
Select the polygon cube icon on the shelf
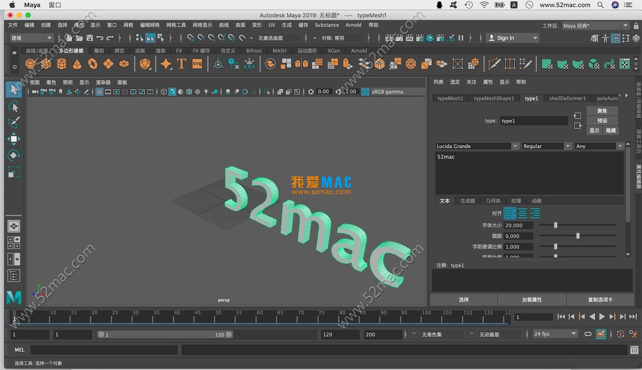46,64
